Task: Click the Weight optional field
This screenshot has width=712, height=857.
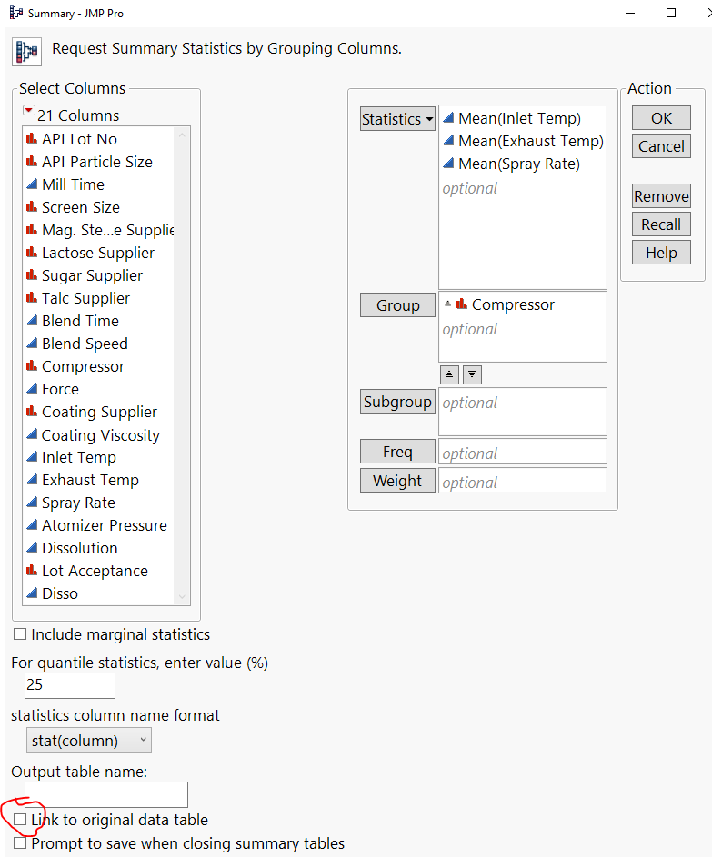Action: pos(523,481)
